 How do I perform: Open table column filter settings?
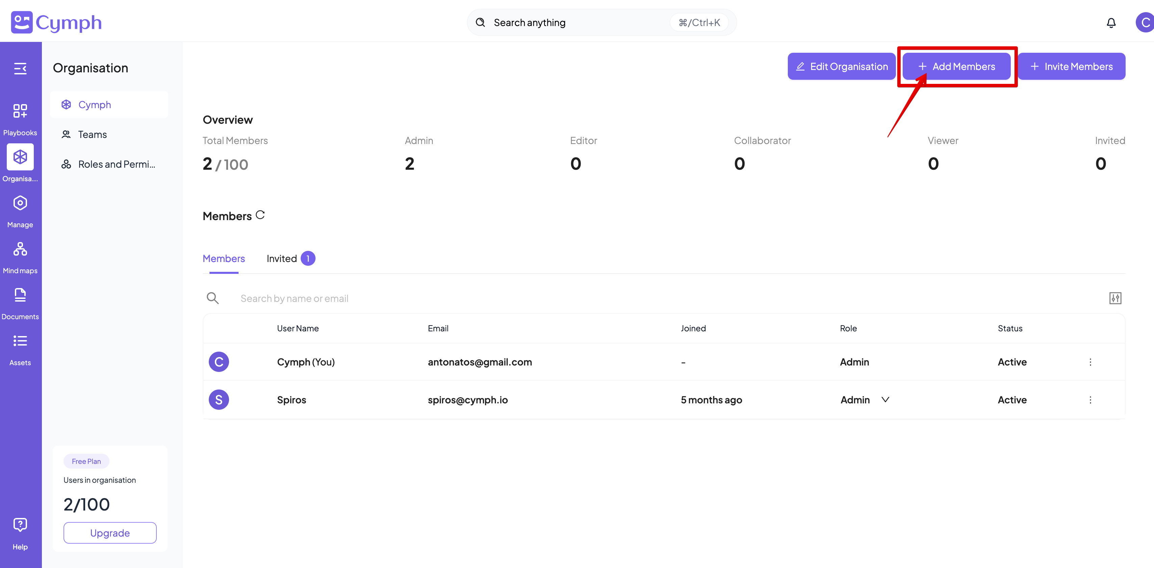[x=1115, y=298]
